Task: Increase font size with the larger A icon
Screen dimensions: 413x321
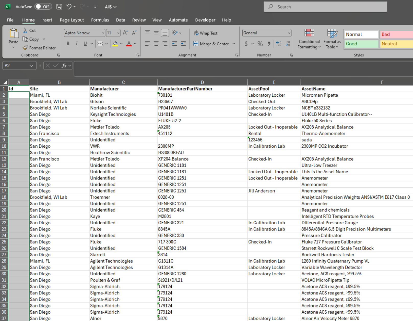Action: [125, 33]
